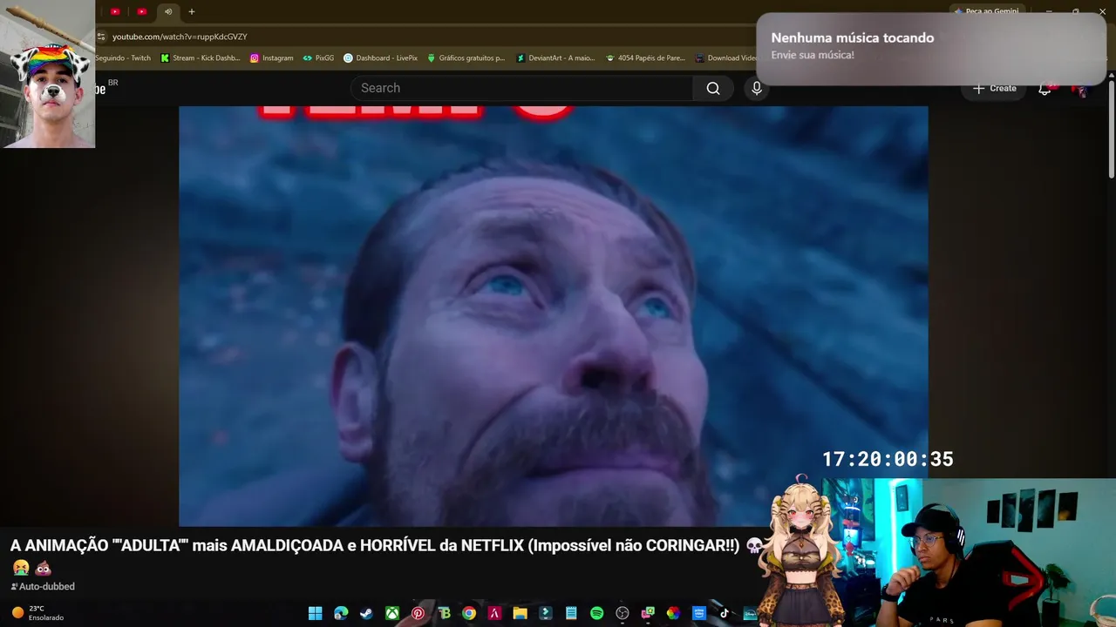
Task: Open the DeviantArt bookmark
Action: tap(555, 58)
